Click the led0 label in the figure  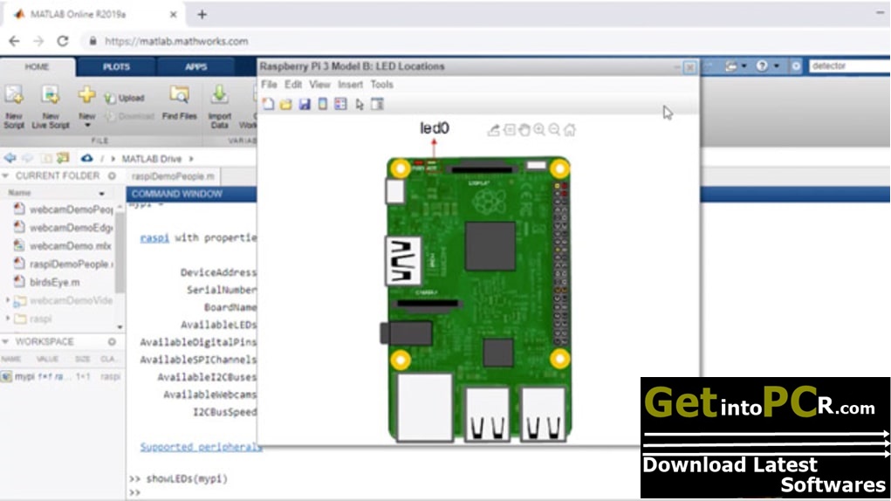click(435, 128)
